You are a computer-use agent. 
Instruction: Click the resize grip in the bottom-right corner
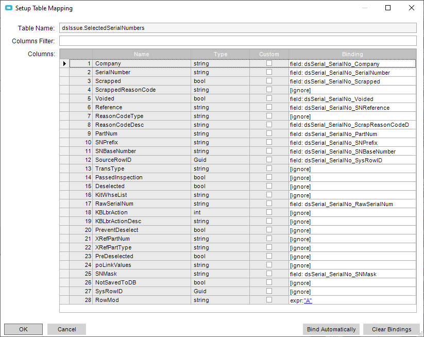[419, 333]
